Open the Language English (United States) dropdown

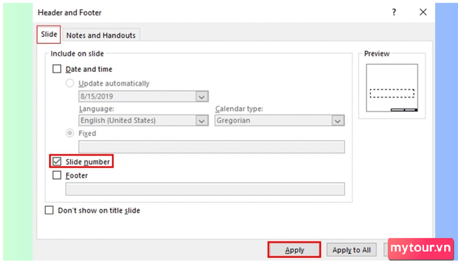202,120
